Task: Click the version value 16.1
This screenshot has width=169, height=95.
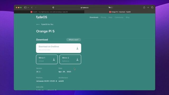Action: (38, 72)
